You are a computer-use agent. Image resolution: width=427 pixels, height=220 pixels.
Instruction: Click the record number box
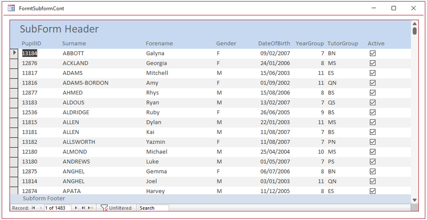coord(57,208)
